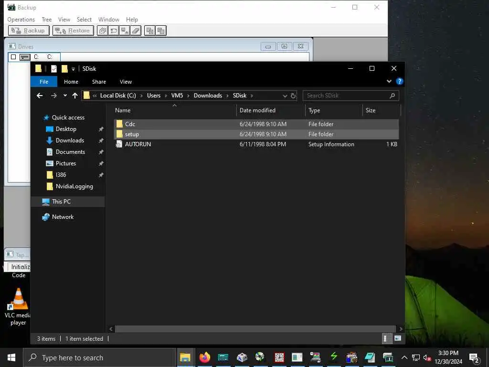Screen dimensions: 489x367
Task: Click the C: drive icon in Drives window
Action: point(25,57)
